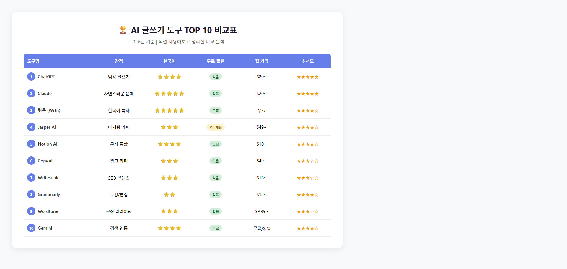Click the $9.99~ price for Wordtune
This screenshot has width=567, height=269.
click(x=261, y=211)
